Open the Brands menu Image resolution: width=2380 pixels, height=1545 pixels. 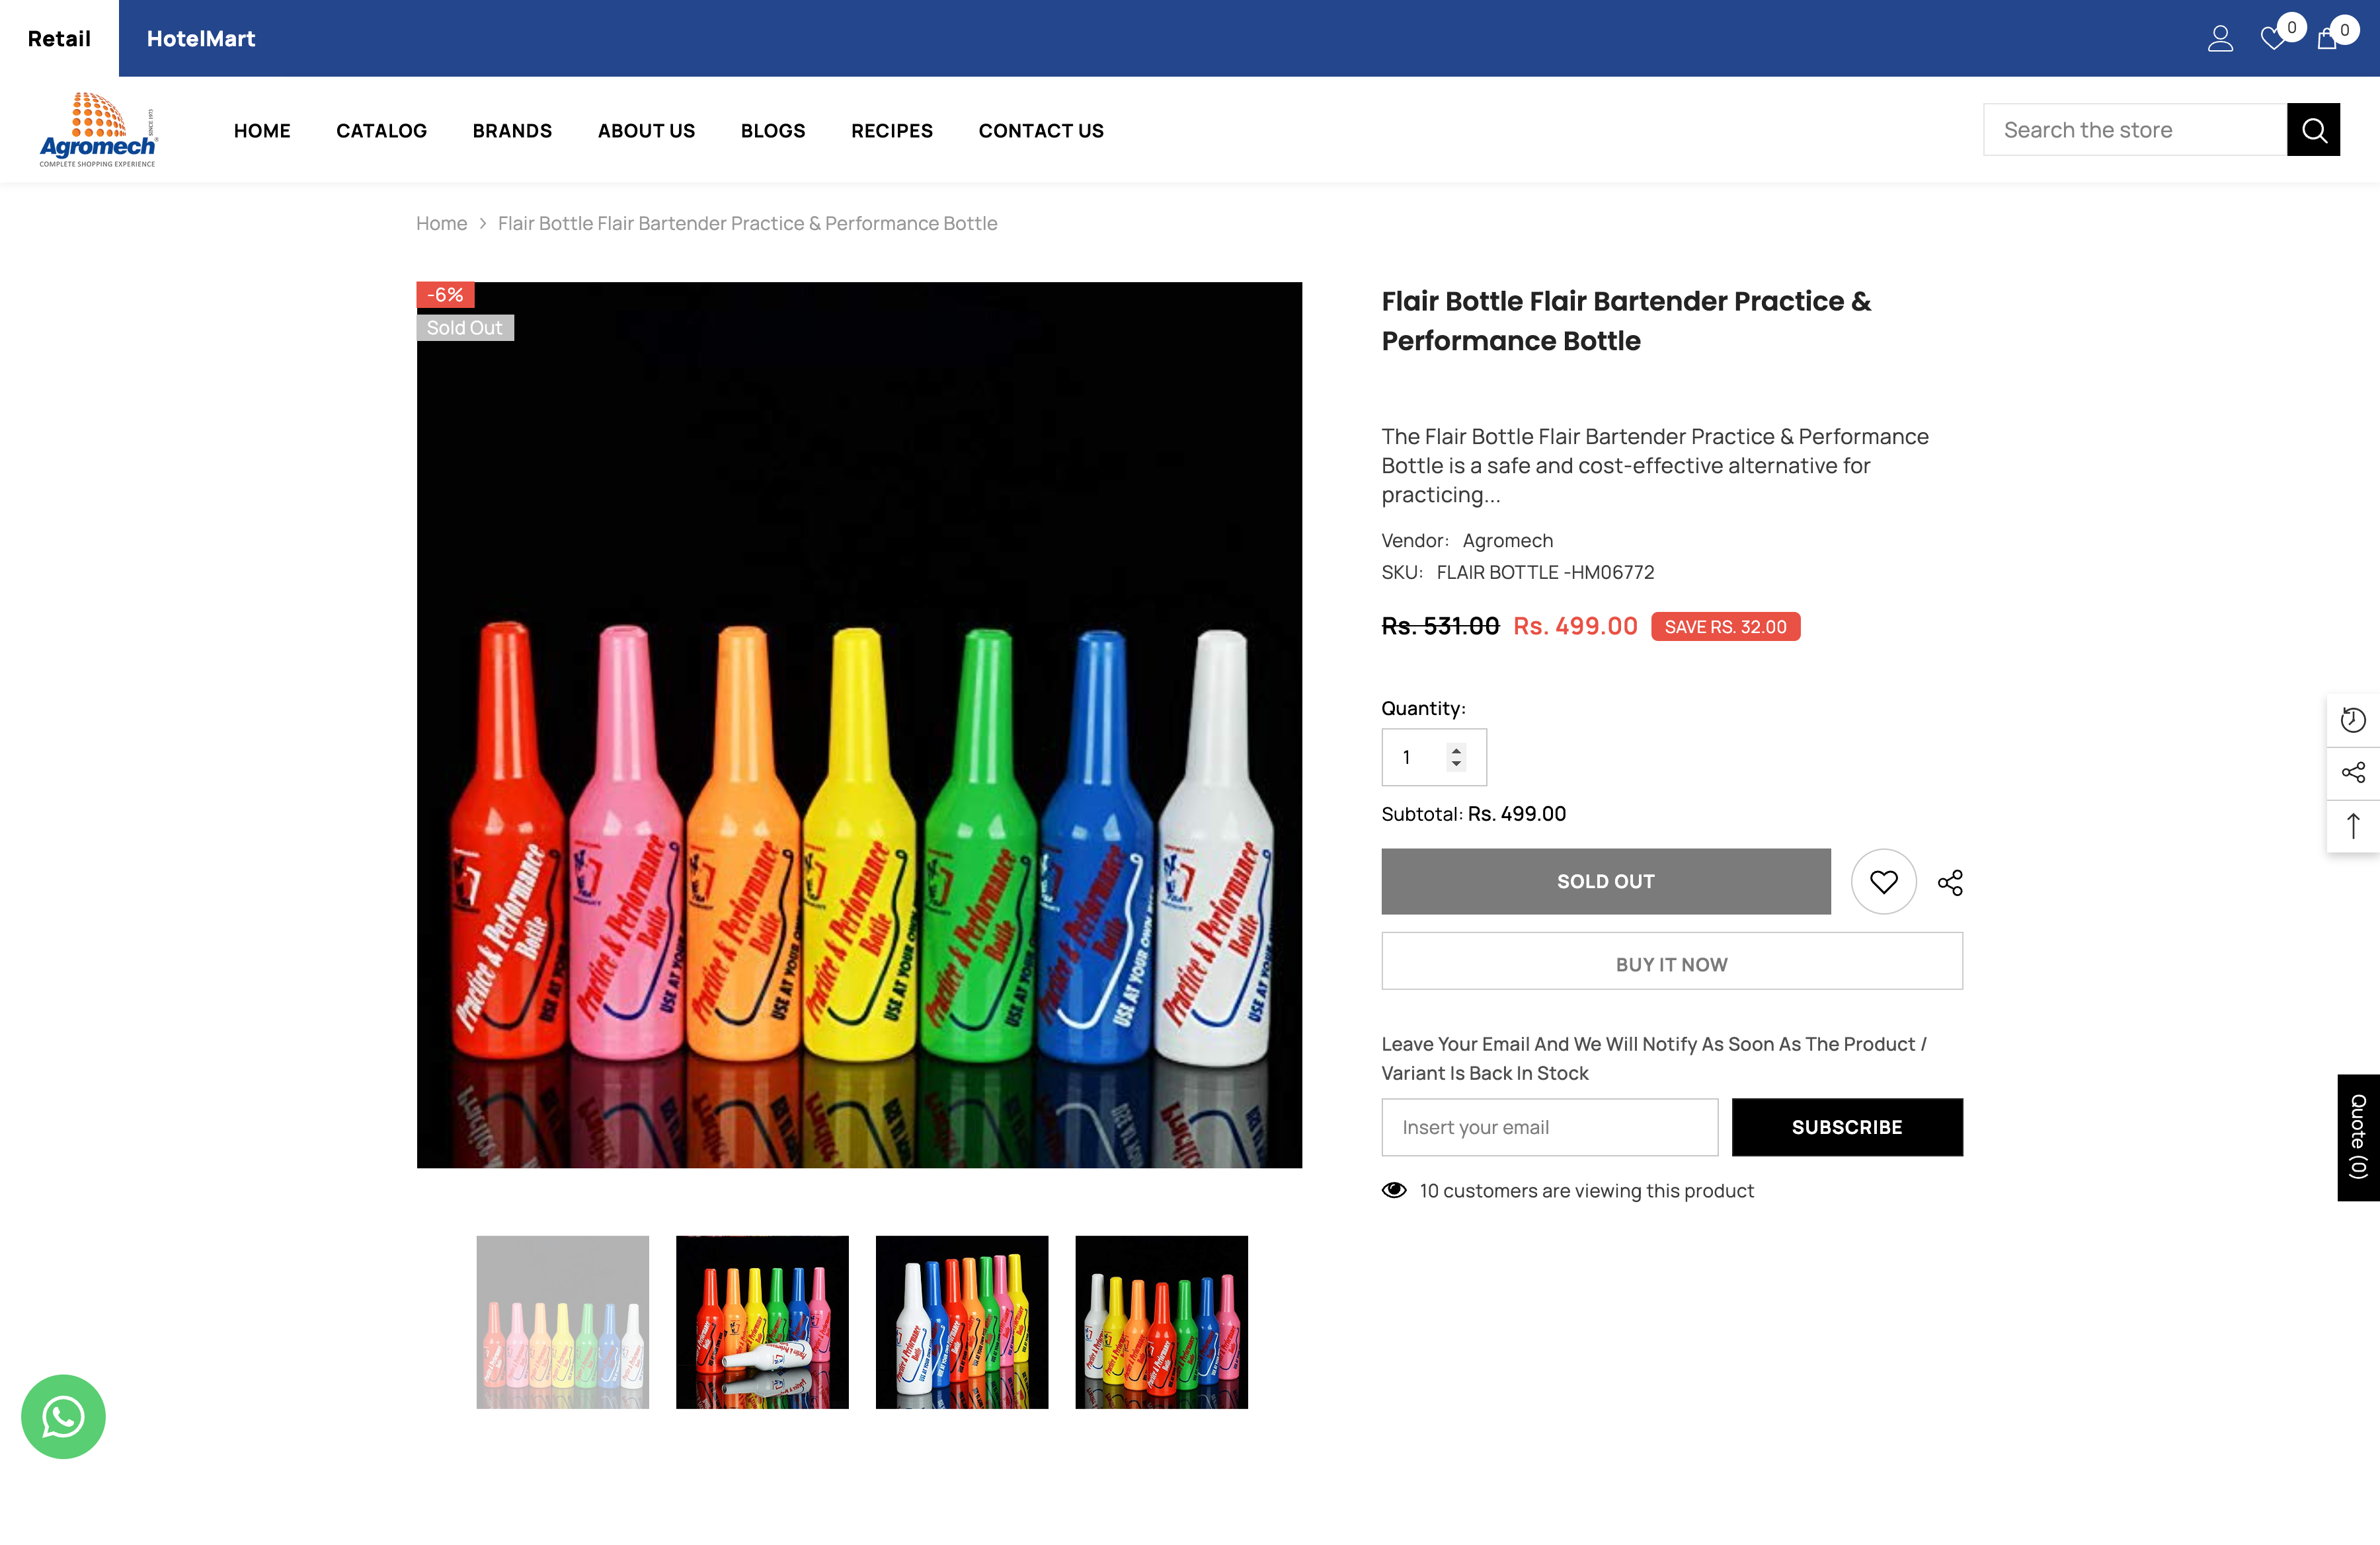coord(512,131)
